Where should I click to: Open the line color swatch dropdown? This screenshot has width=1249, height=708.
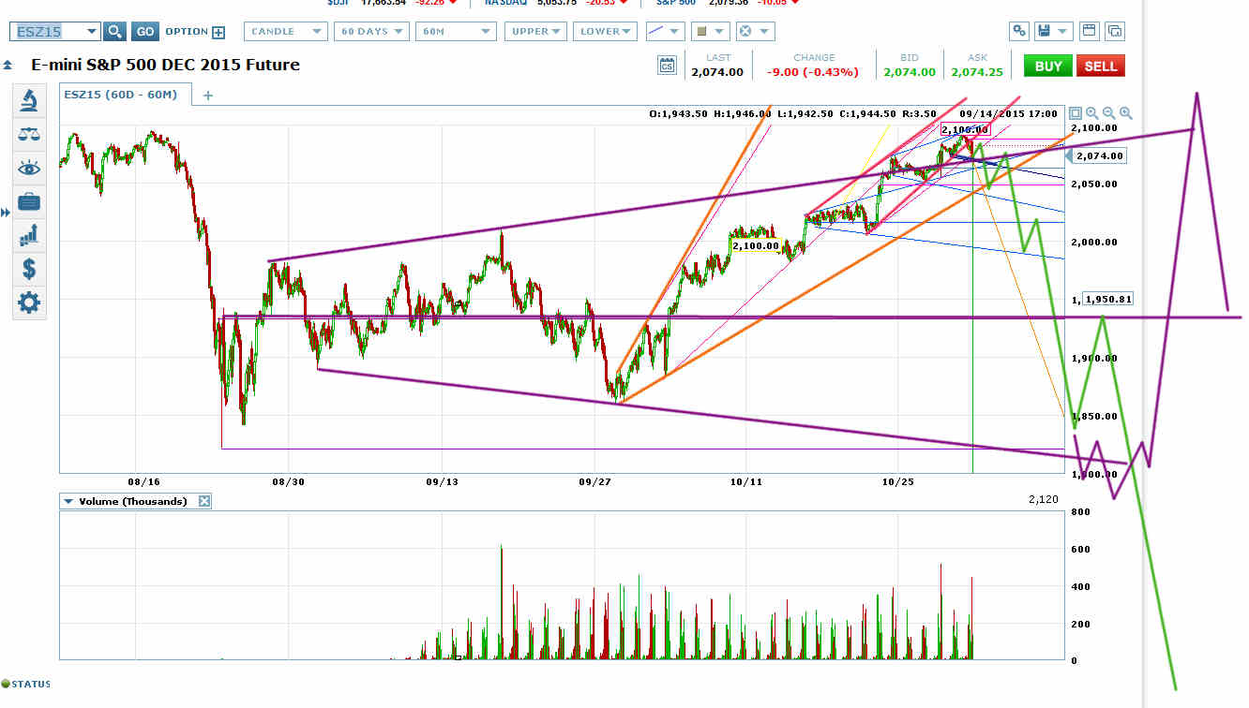pyautogui.click(x=710, y=31)
